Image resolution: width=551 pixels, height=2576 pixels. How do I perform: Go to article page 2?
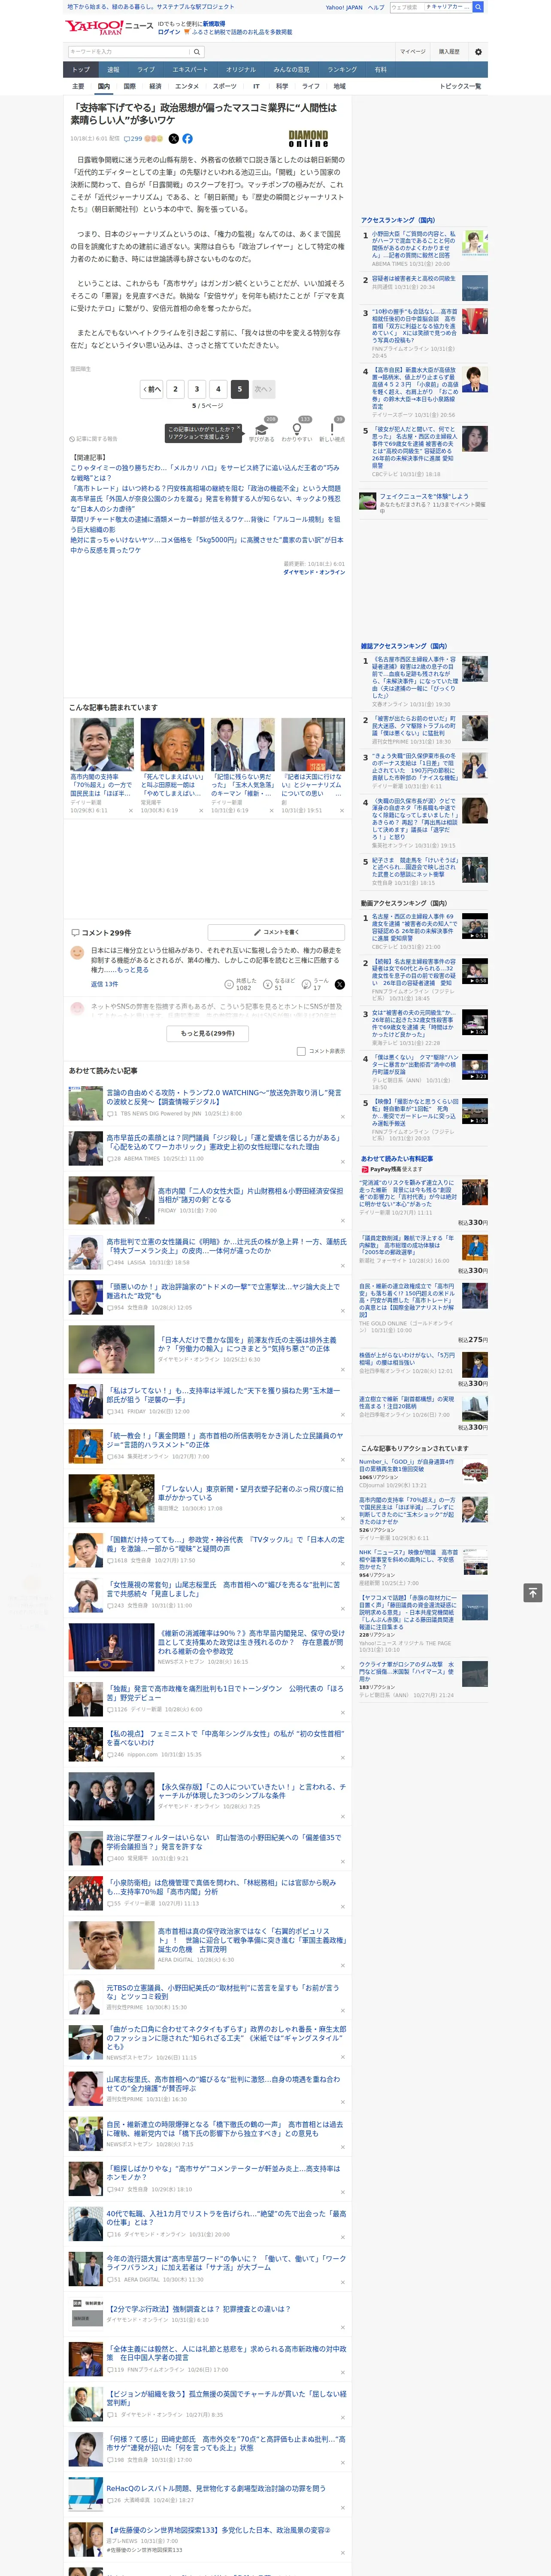point(175,389)
